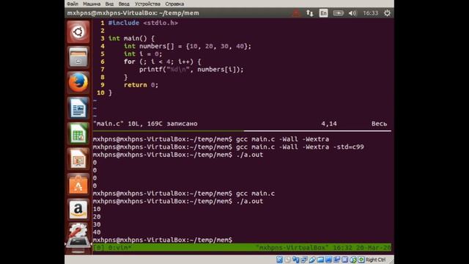Image resolution: width=469 pixels, height=264 pixels.
Task: Open the Устройства menu
Action: pos(147,4)
